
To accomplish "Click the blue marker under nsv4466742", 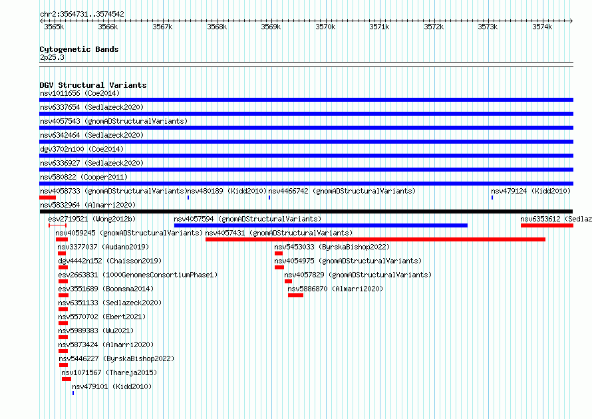I will point(269,198).
